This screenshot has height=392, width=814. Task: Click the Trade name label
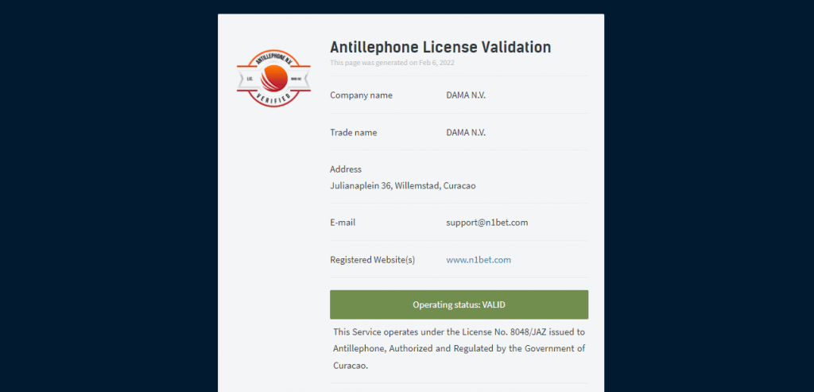(x=354, y=133)
